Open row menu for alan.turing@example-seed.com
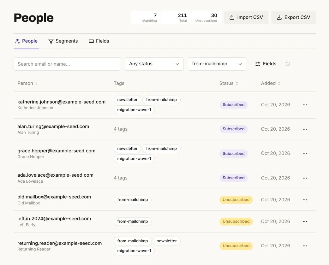This screenshot has width=329, height=265. [305, 129]
